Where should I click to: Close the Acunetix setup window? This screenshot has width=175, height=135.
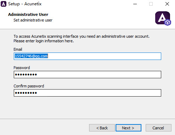pyautogui.click(x=167, y=4)
